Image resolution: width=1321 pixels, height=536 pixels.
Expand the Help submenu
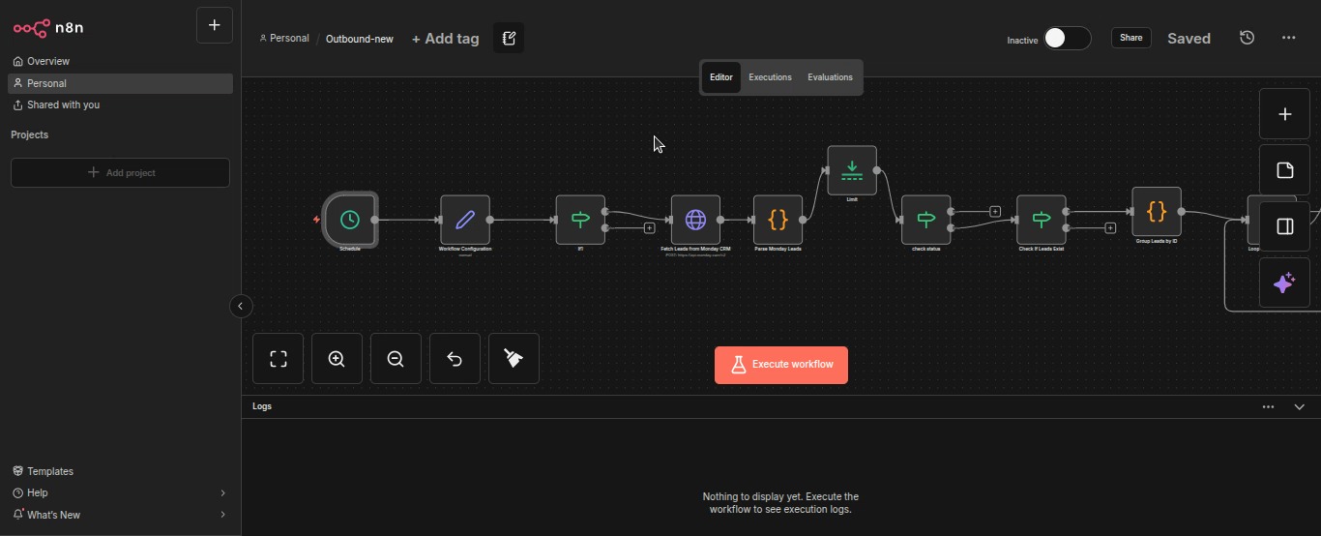pyautogui.click(x=222, y=493)
